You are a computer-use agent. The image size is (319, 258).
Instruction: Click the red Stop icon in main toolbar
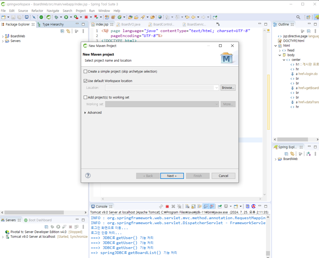tap(86, 17)
